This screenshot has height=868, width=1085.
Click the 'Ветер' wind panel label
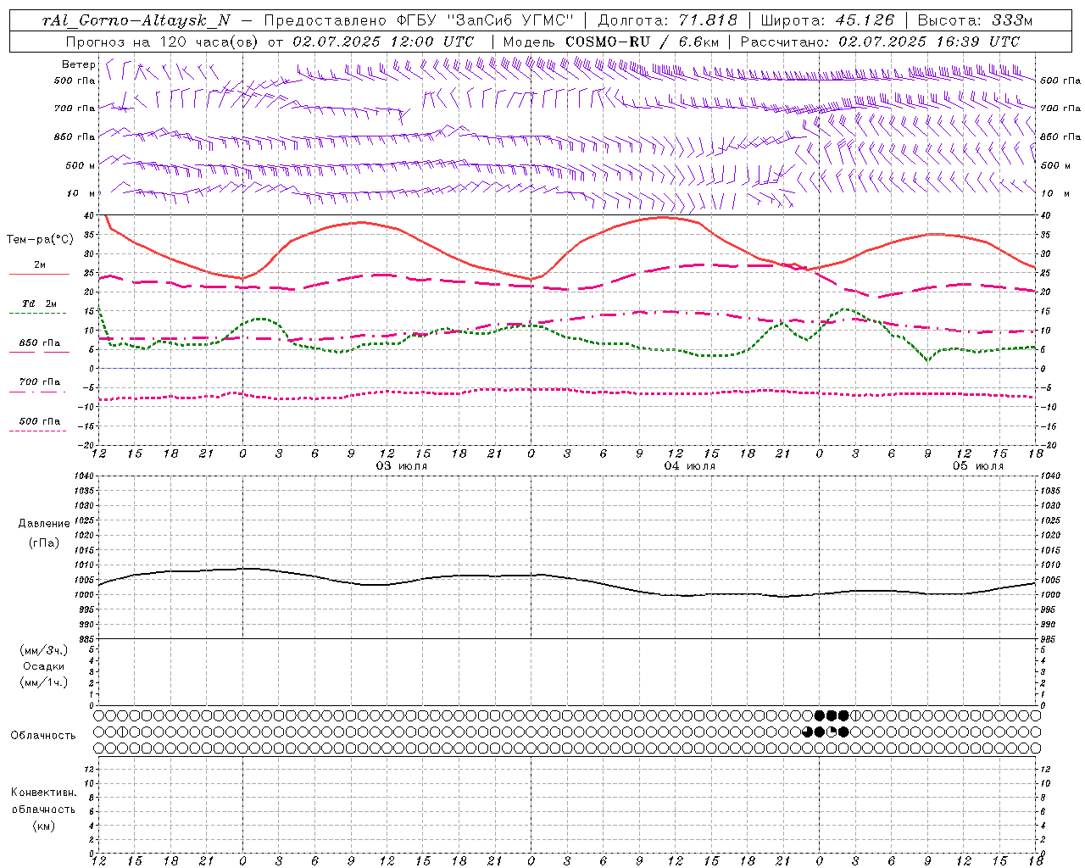click(79, 64)
